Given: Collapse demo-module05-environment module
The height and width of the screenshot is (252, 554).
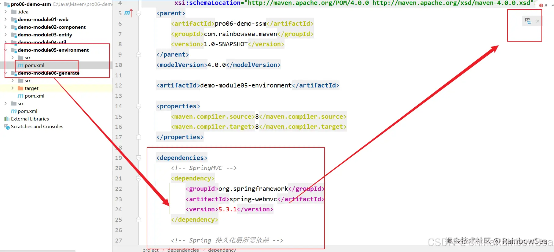Looking at the screenshot, I should [6, 50].
